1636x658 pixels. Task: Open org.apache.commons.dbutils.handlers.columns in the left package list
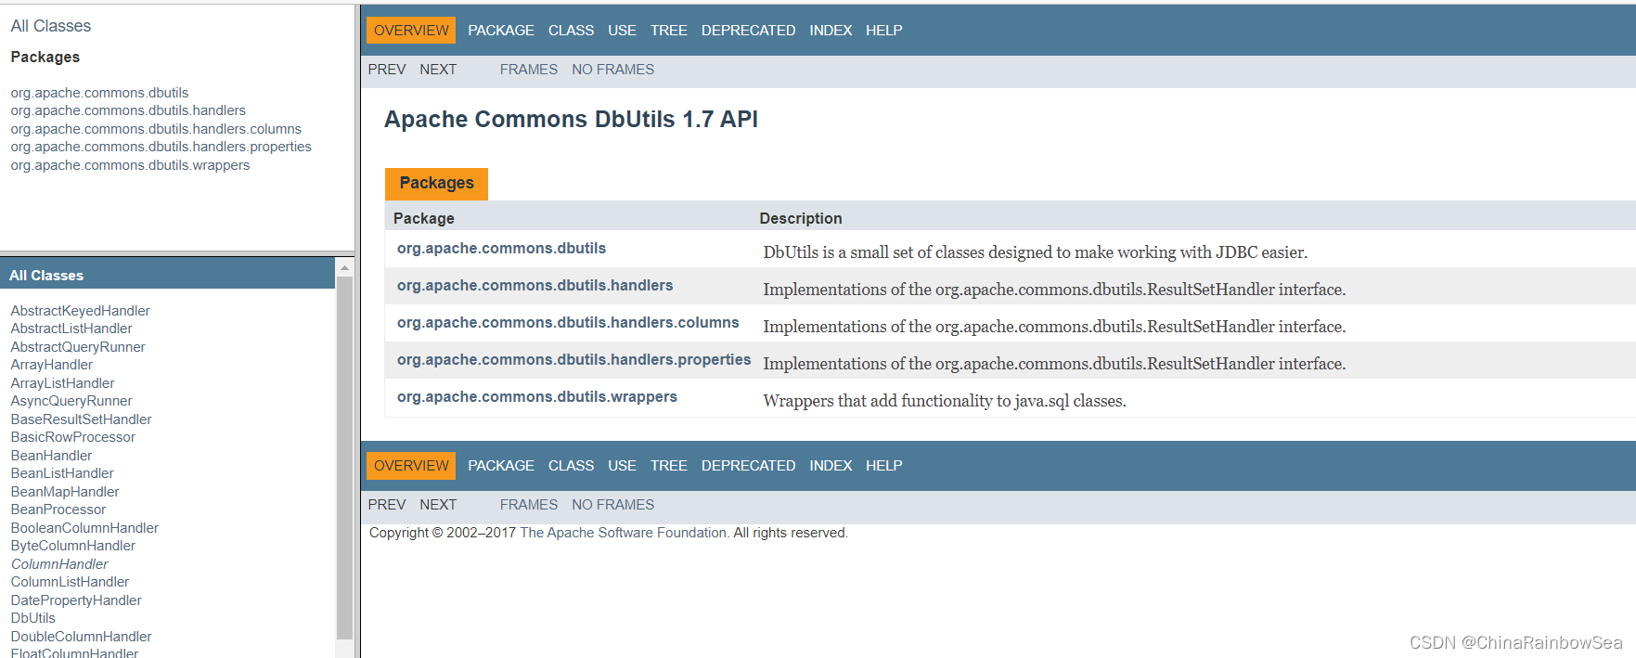click(x=156, y=129)
